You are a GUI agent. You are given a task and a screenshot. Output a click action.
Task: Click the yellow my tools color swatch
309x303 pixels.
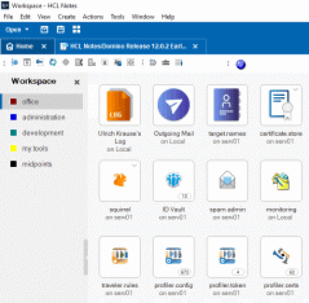(x=14, y=148)
